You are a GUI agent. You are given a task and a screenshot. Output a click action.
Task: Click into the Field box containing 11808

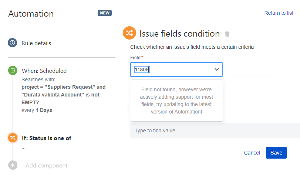coord(170,70)
